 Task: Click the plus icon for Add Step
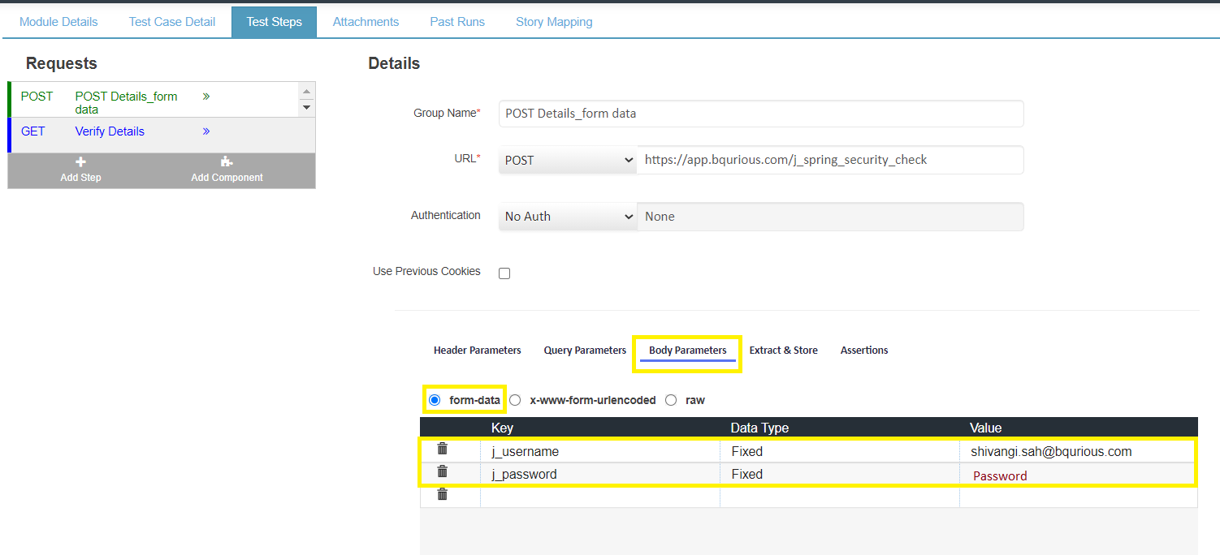(80, 162)
